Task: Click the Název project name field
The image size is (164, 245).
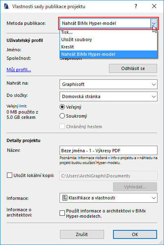Action: 109,151
